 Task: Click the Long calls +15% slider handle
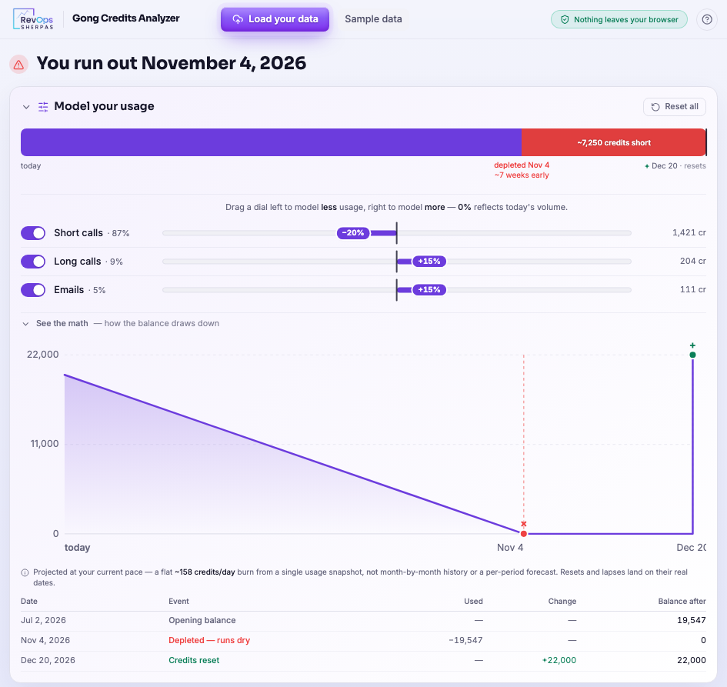click(x=429, y=262)
